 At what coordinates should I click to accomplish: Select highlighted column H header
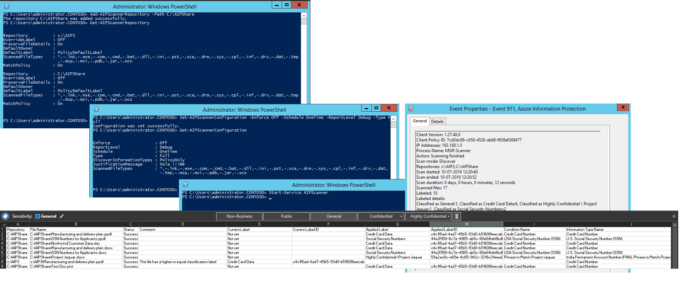click(x=467, y=224)
